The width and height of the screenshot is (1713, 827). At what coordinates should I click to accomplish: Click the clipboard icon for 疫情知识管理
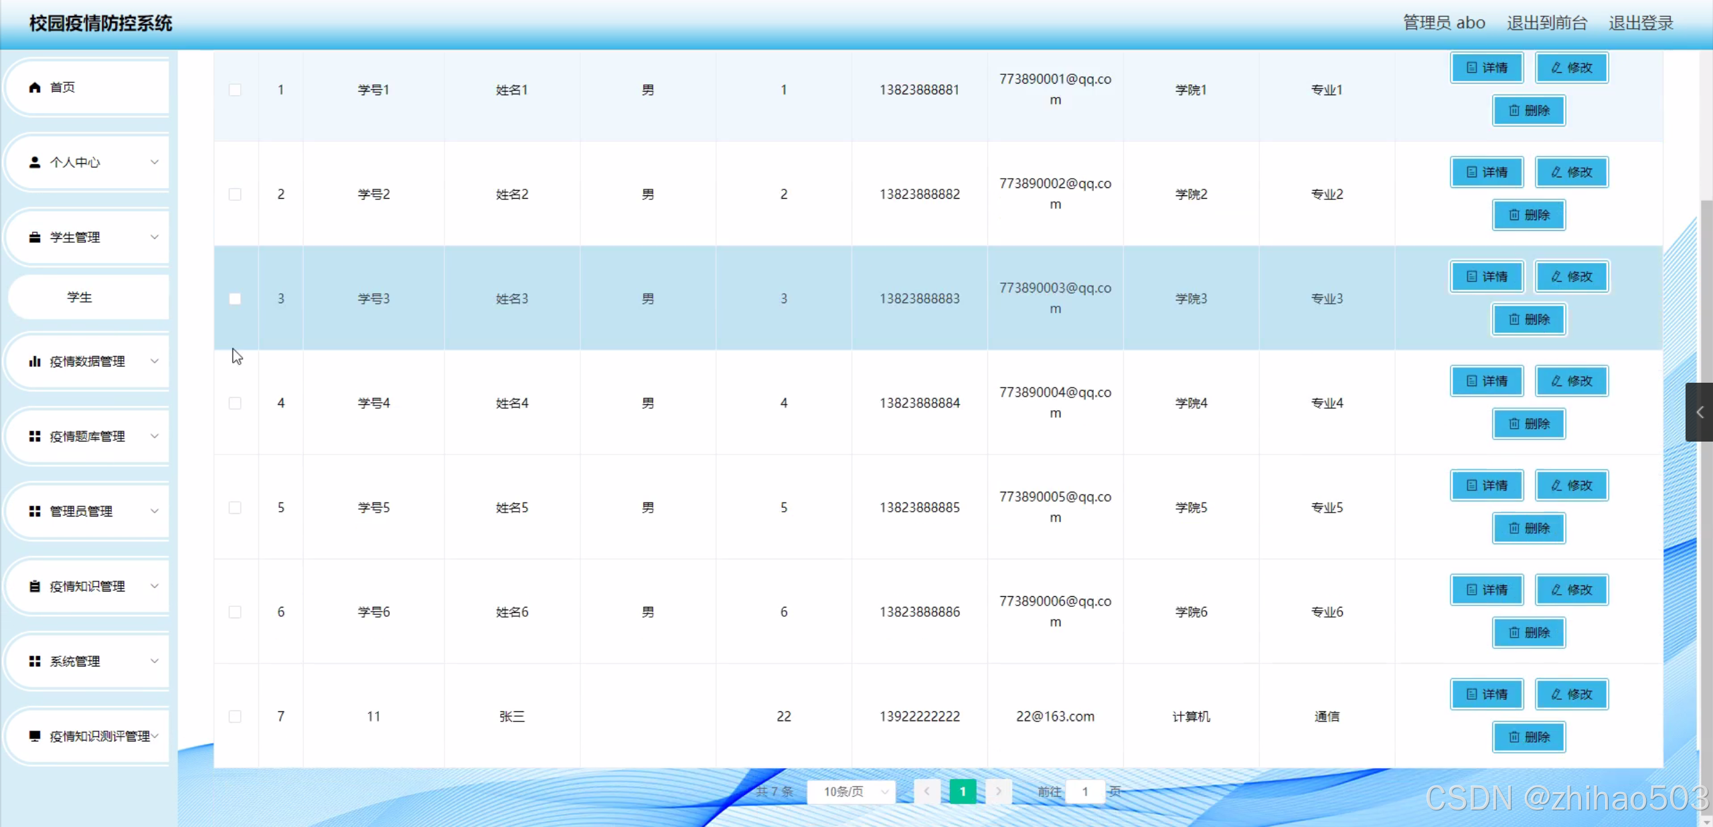pos(35,586)
